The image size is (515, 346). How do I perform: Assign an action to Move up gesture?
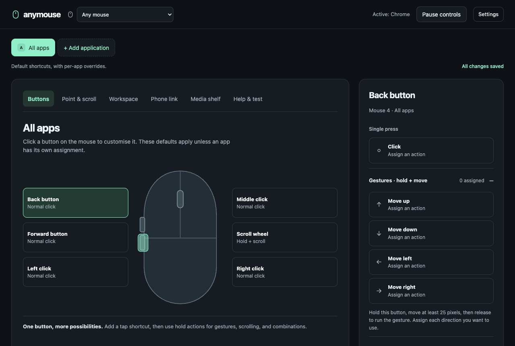click(431, 204)
